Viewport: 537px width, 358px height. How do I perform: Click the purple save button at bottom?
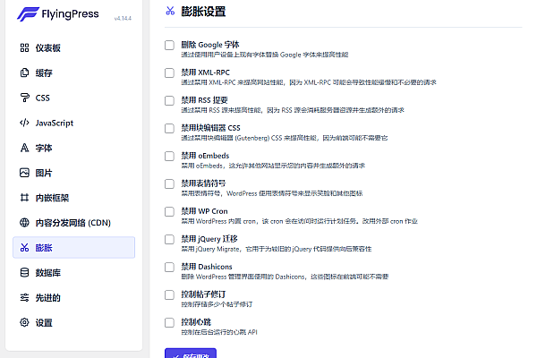tap(191, 354)
